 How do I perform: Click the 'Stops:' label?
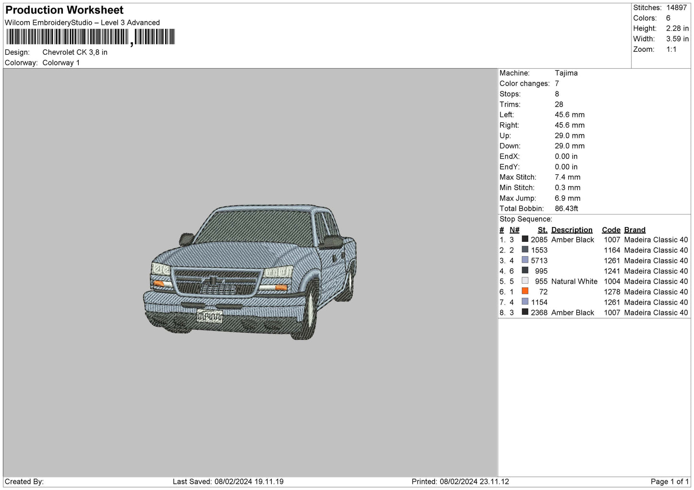pos(510,94)
